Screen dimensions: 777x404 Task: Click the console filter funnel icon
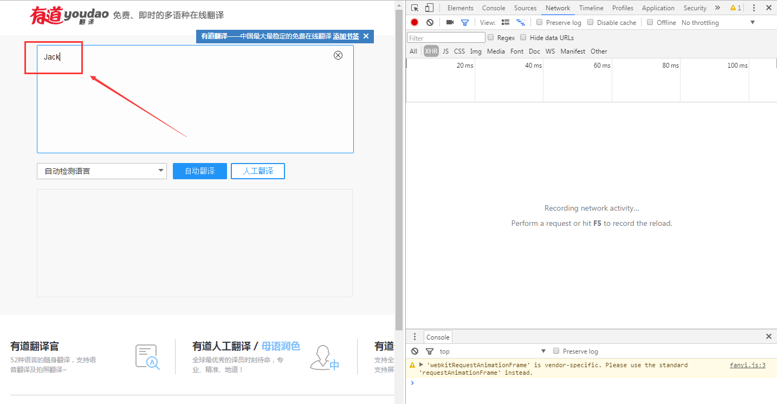(430, 351)
